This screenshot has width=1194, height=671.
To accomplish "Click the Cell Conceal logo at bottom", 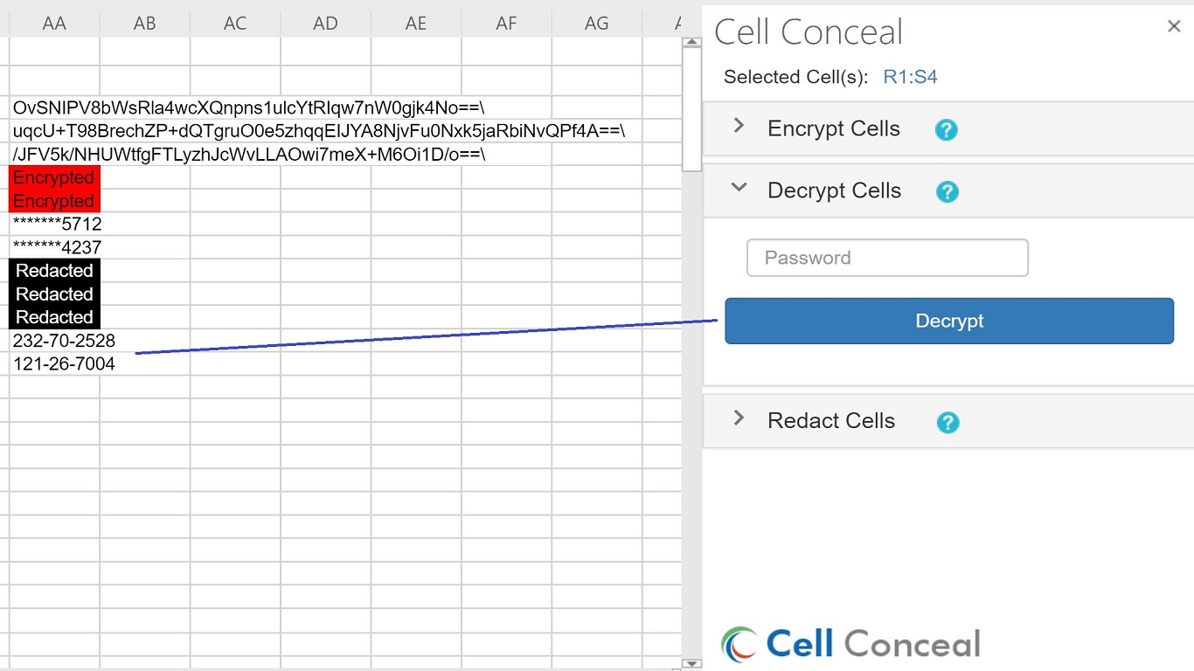I will point(850,645).
